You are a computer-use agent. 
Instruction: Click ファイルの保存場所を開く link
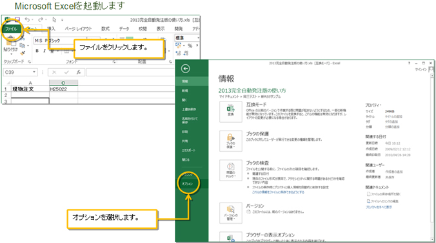pos(384,194)
